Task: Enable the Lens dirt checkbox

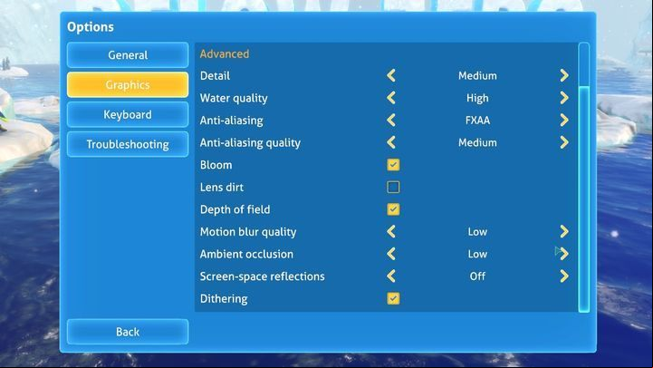Action: point(393,187)
